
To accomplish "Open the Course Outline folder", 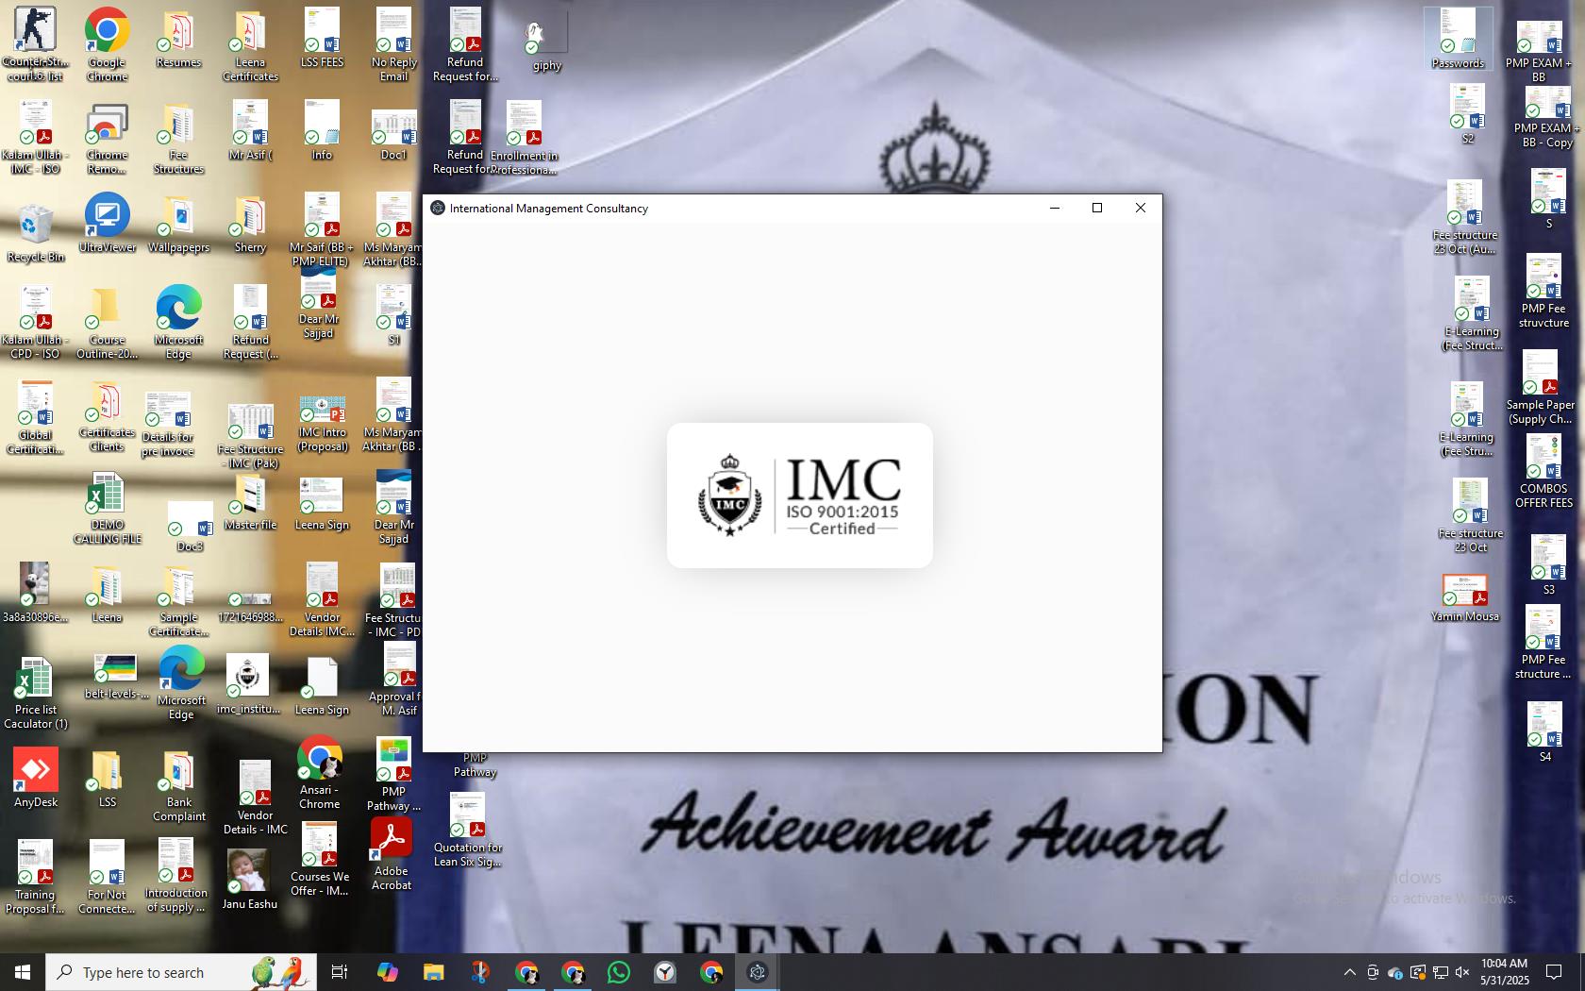I will [x=107, y=324].
